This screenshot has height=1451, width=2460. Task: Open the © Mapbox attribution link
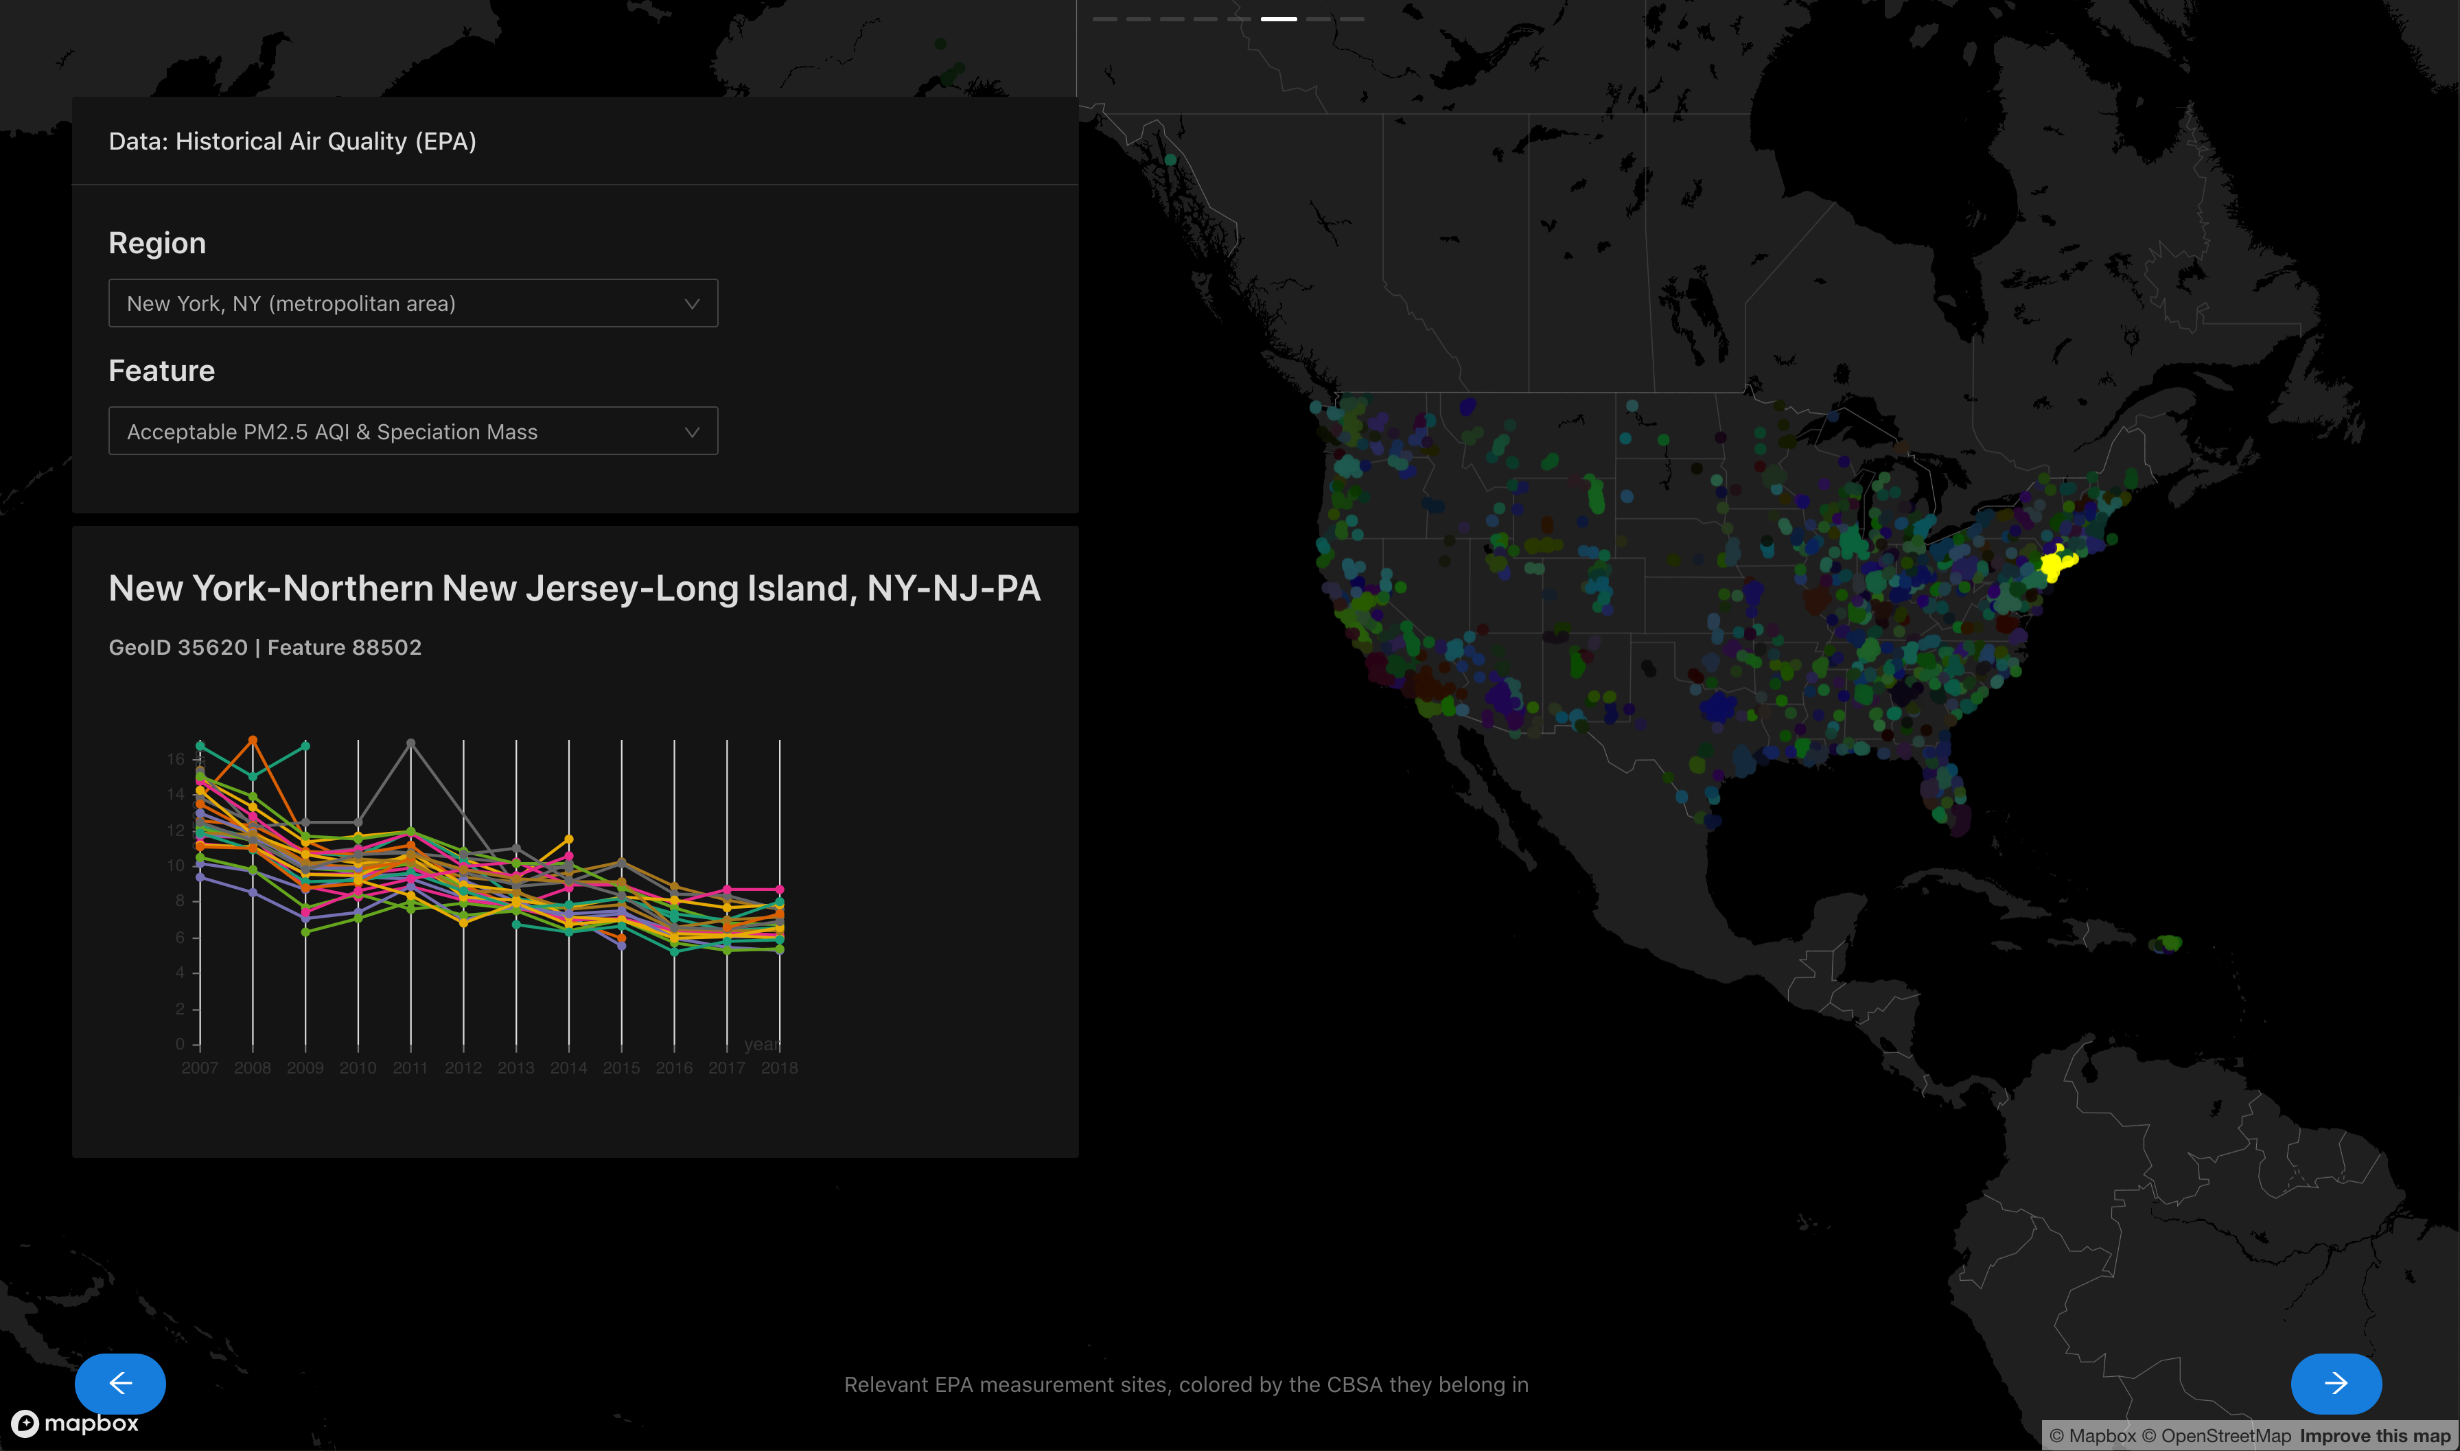pyautogui.click(x=2092, y=1435)
